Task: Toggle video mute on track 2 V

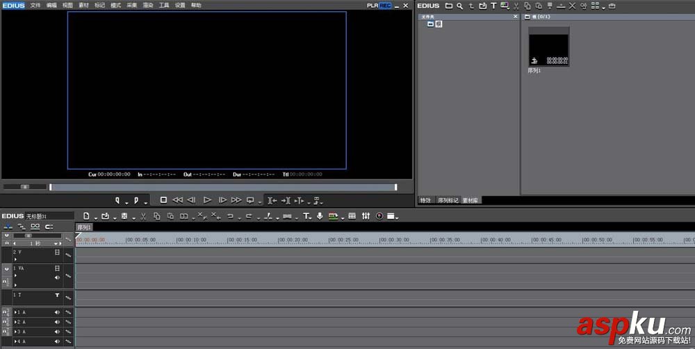Action: [x=57, y=252]
